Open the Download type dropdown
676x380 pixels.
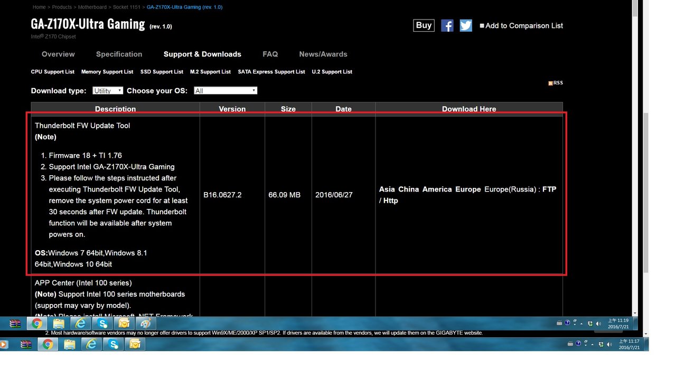[x=108, y=91]
